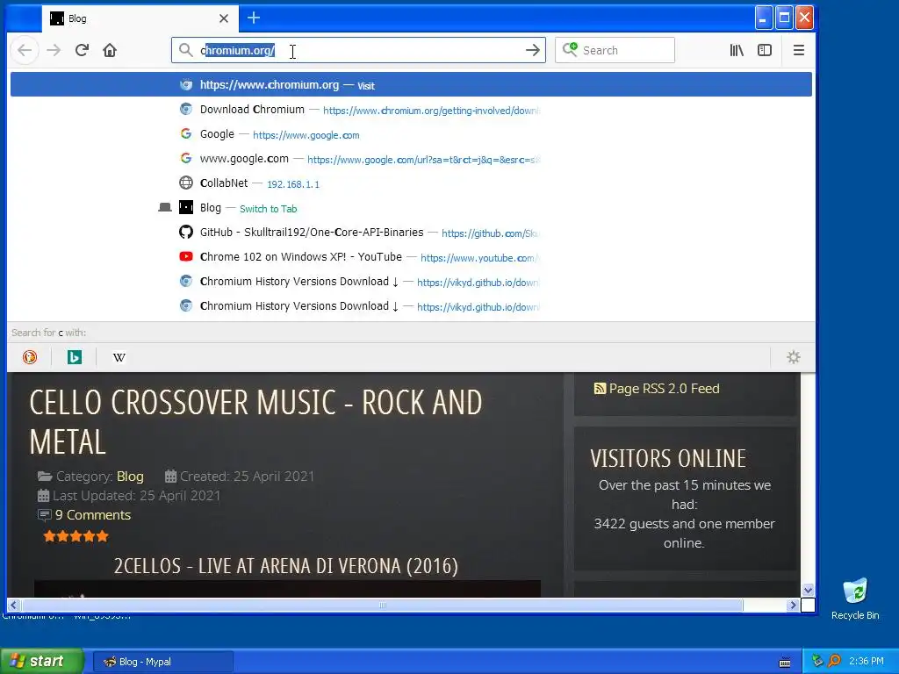
Task: Toggle the sidebar view icon
Action: (x=765, y=50)
